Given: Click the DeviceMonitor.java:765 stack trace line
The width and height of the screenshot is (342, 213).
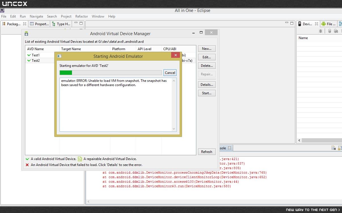Looking at the screenshot, I should 184,172.
